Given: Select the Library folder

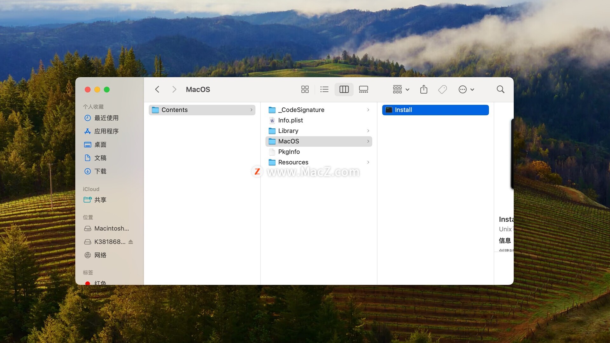Looking at the screenshot, I should coord(319,131).
